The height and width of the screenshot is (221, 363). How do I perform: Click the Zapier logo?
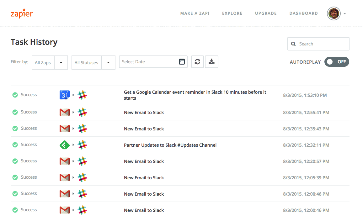click(x=22, y=13)
